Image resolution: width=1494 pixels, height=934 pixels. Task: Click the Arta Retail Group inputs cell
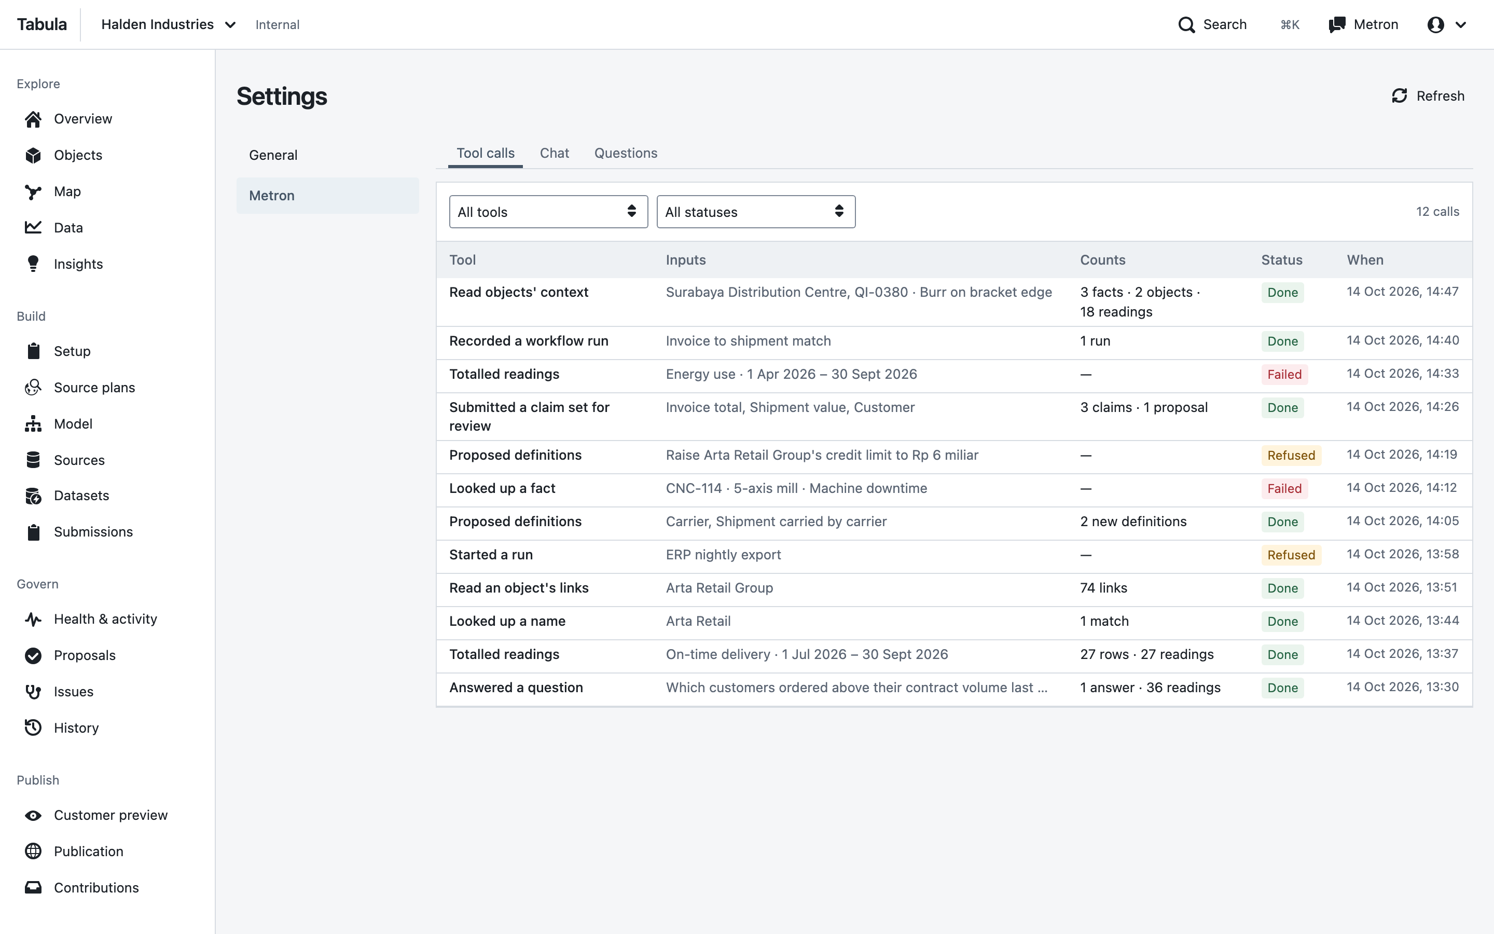719,588
